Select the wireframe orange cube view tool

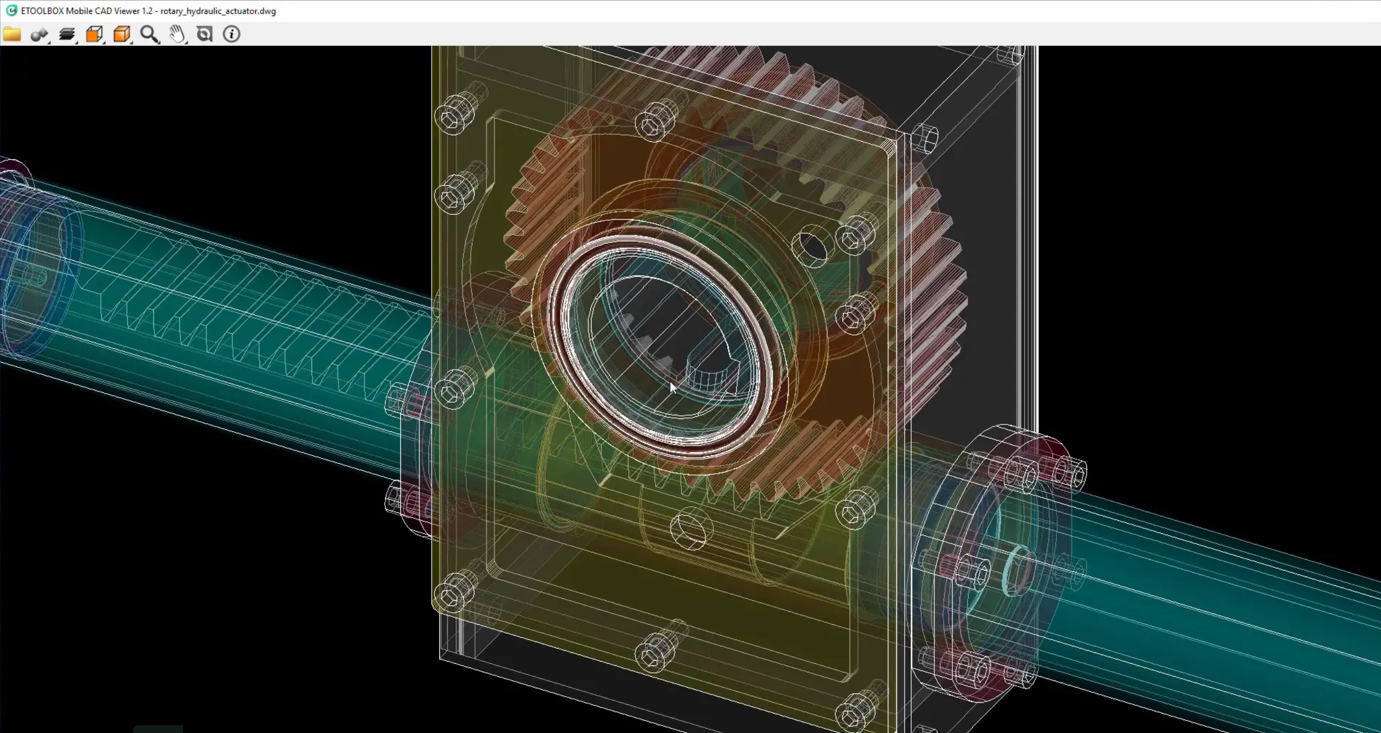(94, 34)
